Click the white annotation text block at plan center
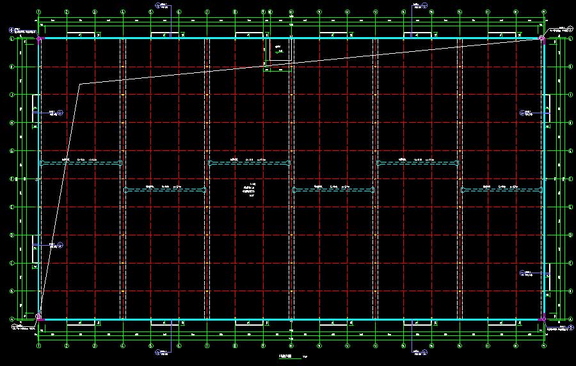576x366 pixels. click(249, 190)
